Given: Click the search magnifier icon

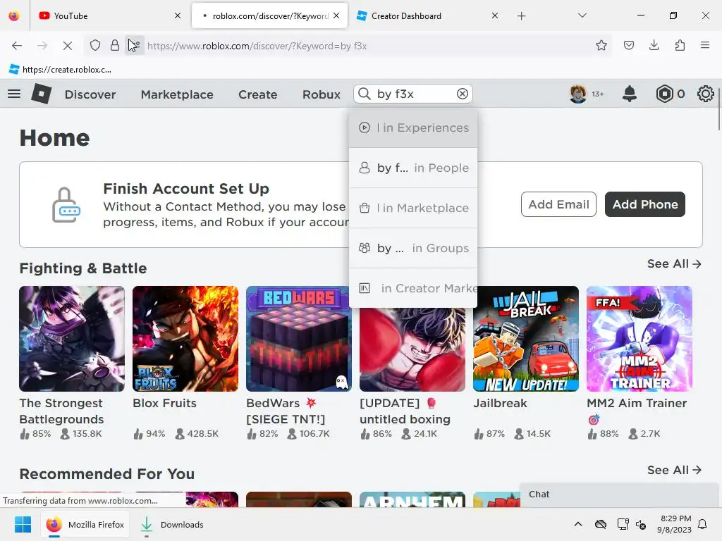Looking at the screenshot, I should point(365,94).
